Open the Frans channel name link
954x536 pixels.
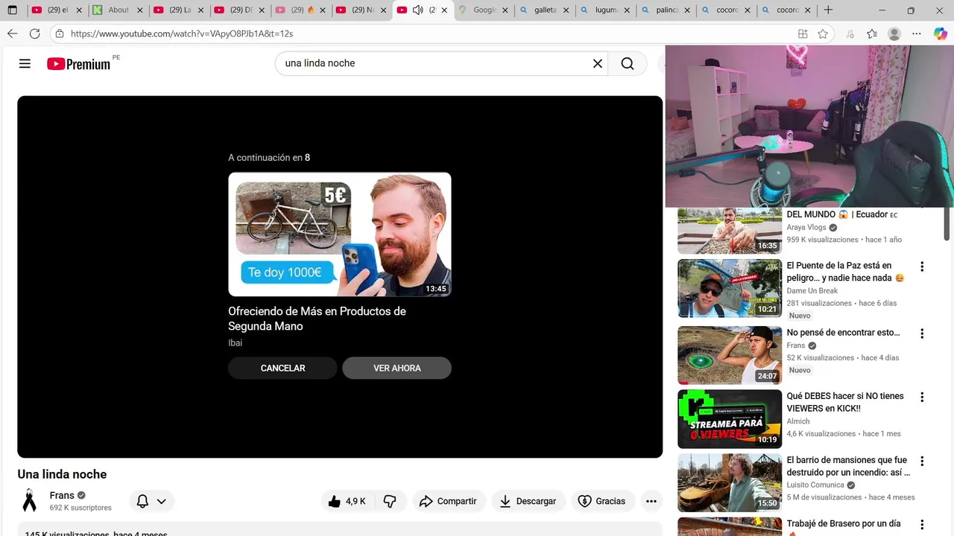(x=62, y=495)
